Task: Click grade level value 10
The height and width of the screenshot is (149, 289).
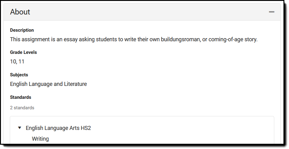Action: click(x=13, y=62)
